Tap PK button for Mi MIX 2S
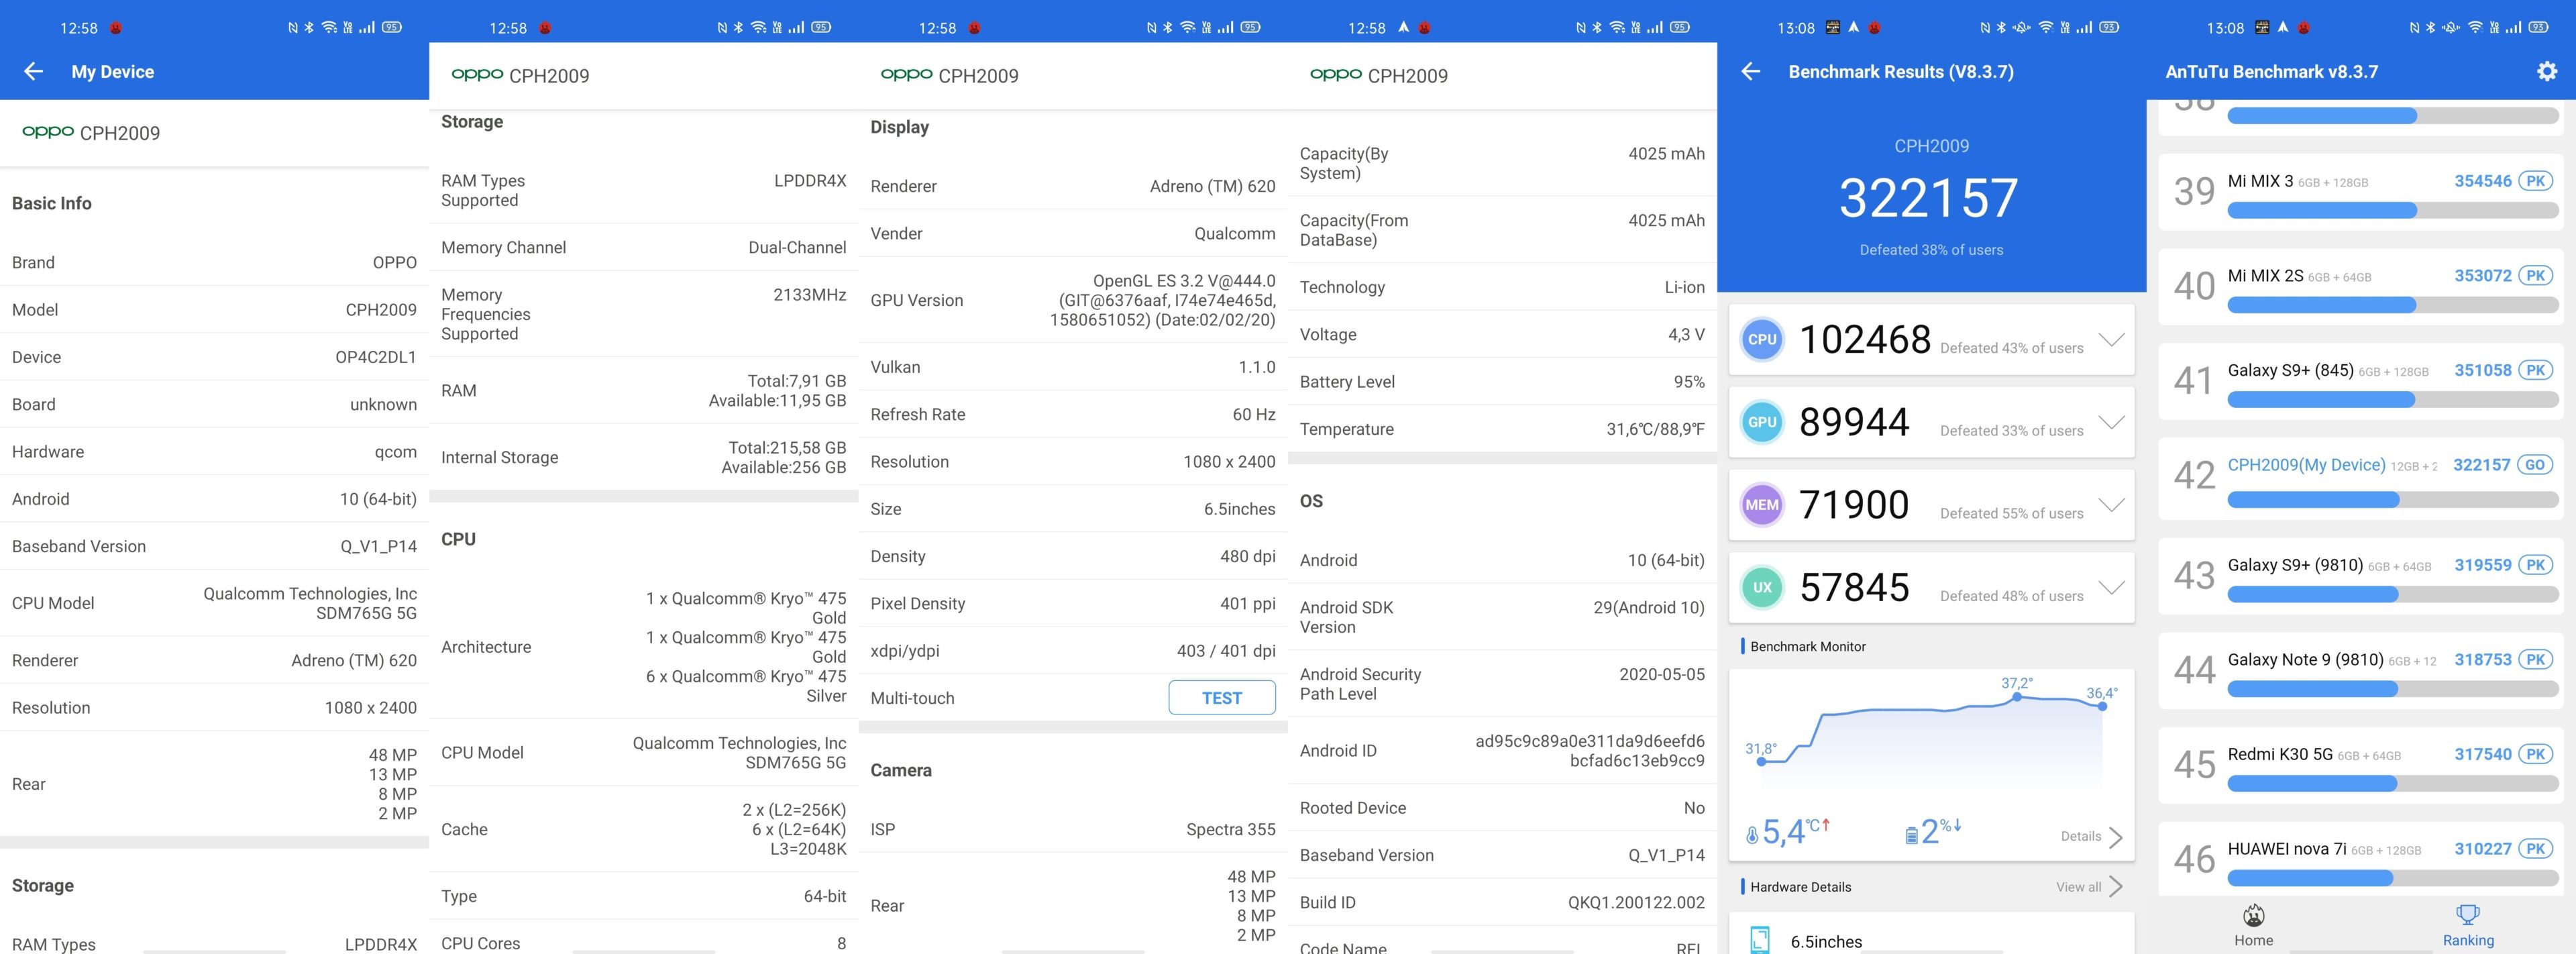 [x=2535, y=275]
